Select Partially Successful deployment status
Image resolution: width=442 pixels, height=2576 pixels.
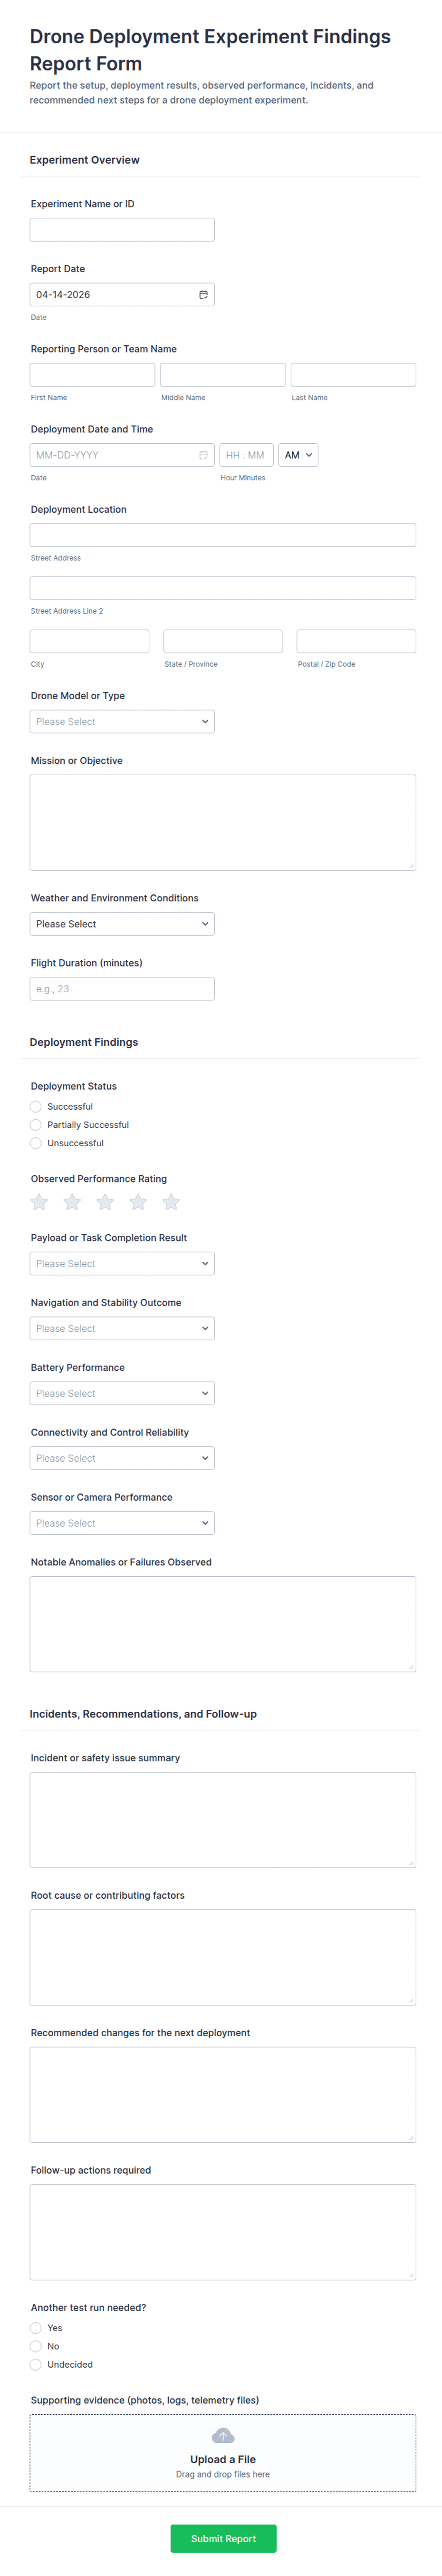click(36, 1125)
